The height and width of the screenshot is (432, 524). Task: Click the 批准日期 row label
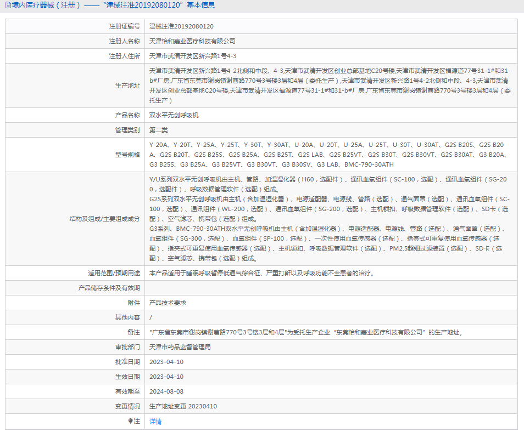127,362
